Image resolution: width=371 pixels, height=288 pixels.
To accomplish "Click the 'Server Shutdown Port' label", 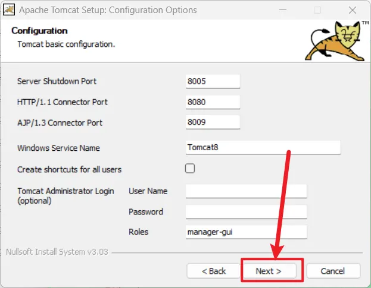I will [x=57, y=81].
